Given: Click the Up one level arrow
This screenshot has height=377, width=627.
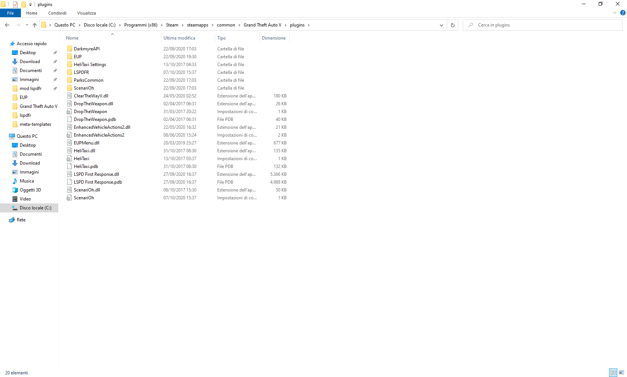Looking at the screenshot, I should coord(35,25).
